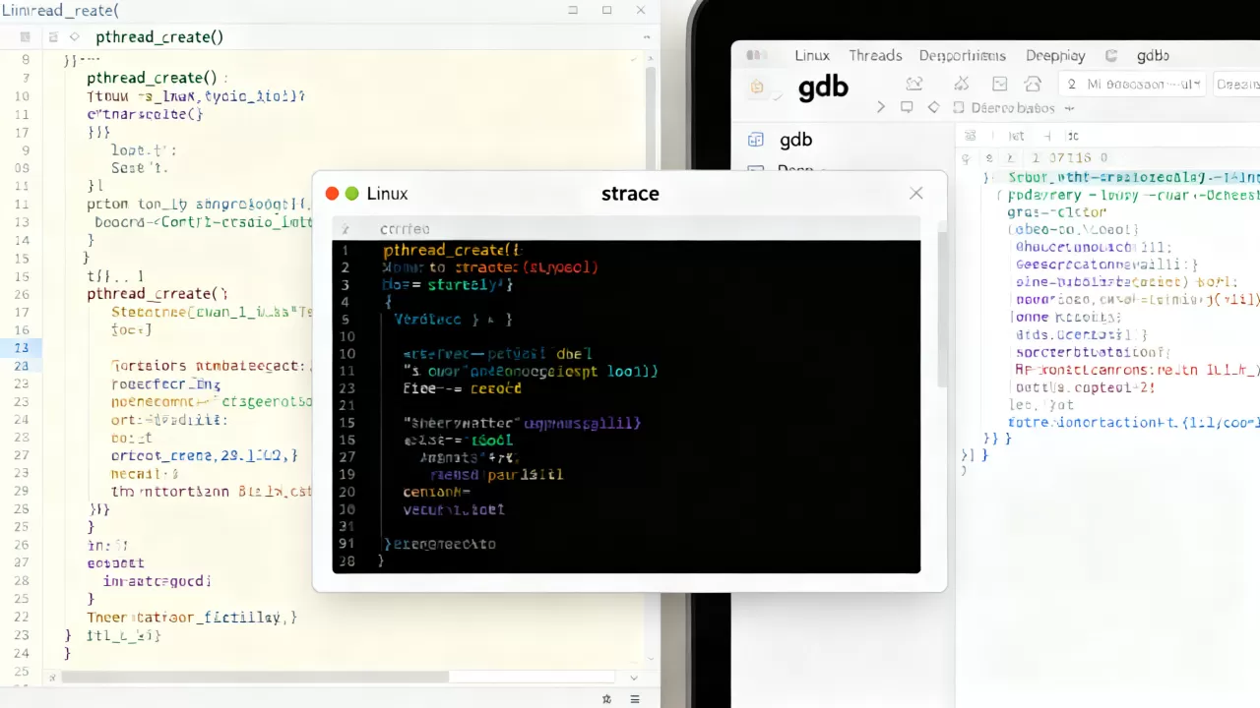
Task: Select the gdb tab in the top tab row
Action: 1153,56
